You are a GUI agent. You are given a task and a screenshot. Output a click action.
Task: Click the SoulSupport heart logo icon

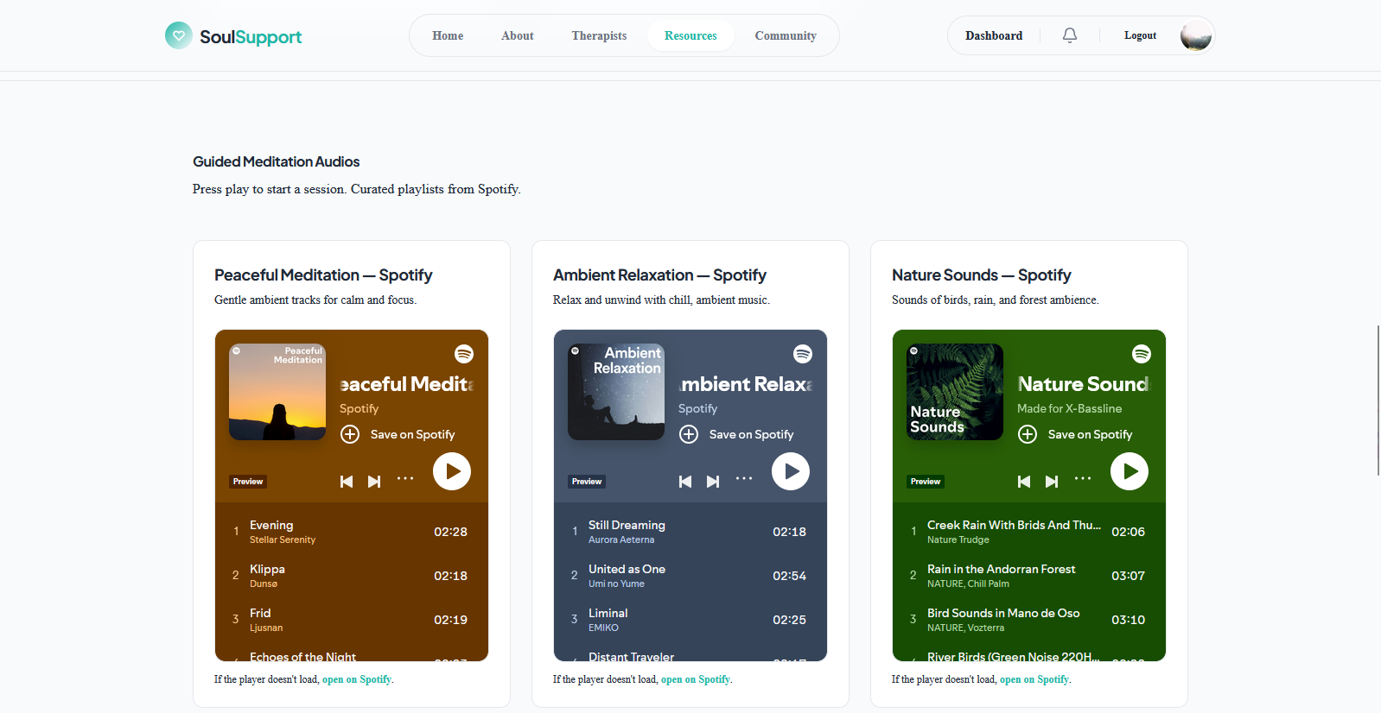[179, 35]
